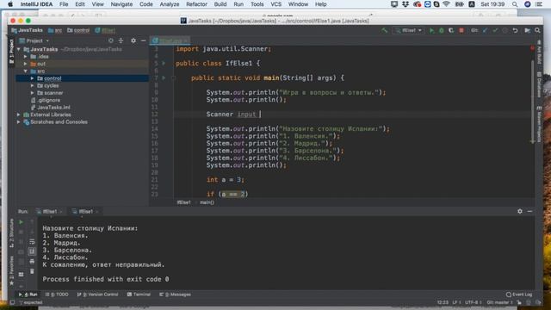551x310 pixels.
Task: Click the Build project hammer icon
Action: click(384, 31)
